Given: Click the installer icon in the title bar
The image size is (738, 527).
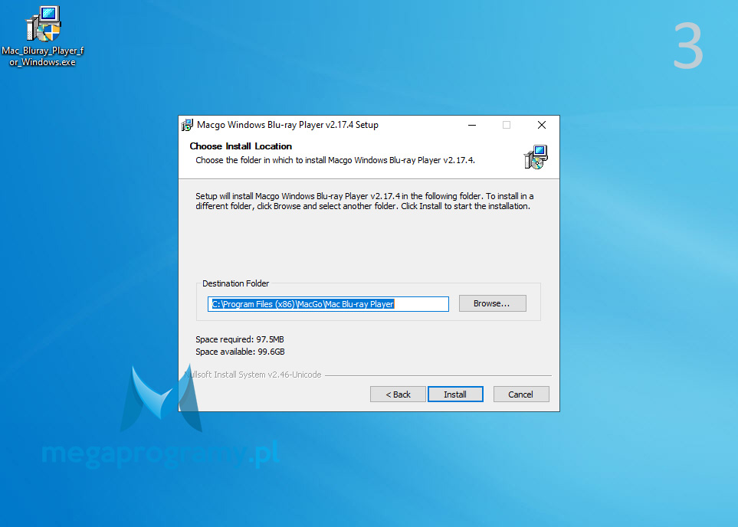Looking at the screenshot, I should [x=187, y=125].
